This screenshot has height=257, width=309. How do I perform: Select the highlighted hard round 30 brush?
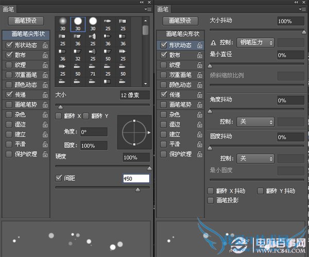coord(78,24)
